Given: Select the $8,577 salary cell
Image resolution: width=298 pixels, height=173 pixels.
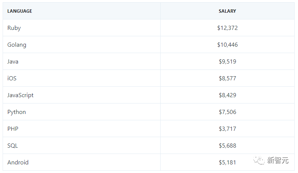Looking at the screenshot, I should pyautogui.click(x=227, y=78).
